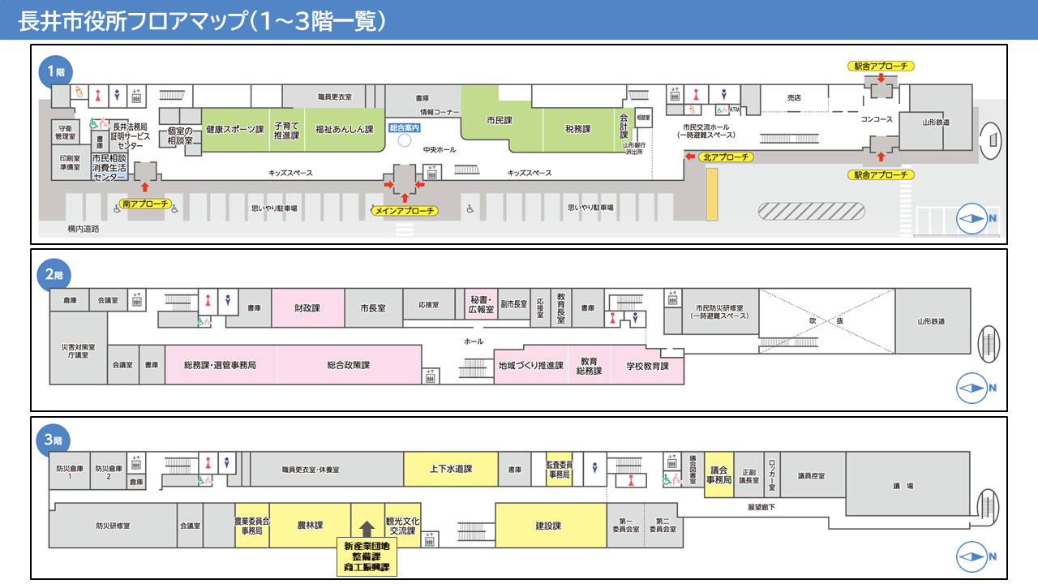Click the up arrow above 新産業団地整備課 callout

coord(367,529)
